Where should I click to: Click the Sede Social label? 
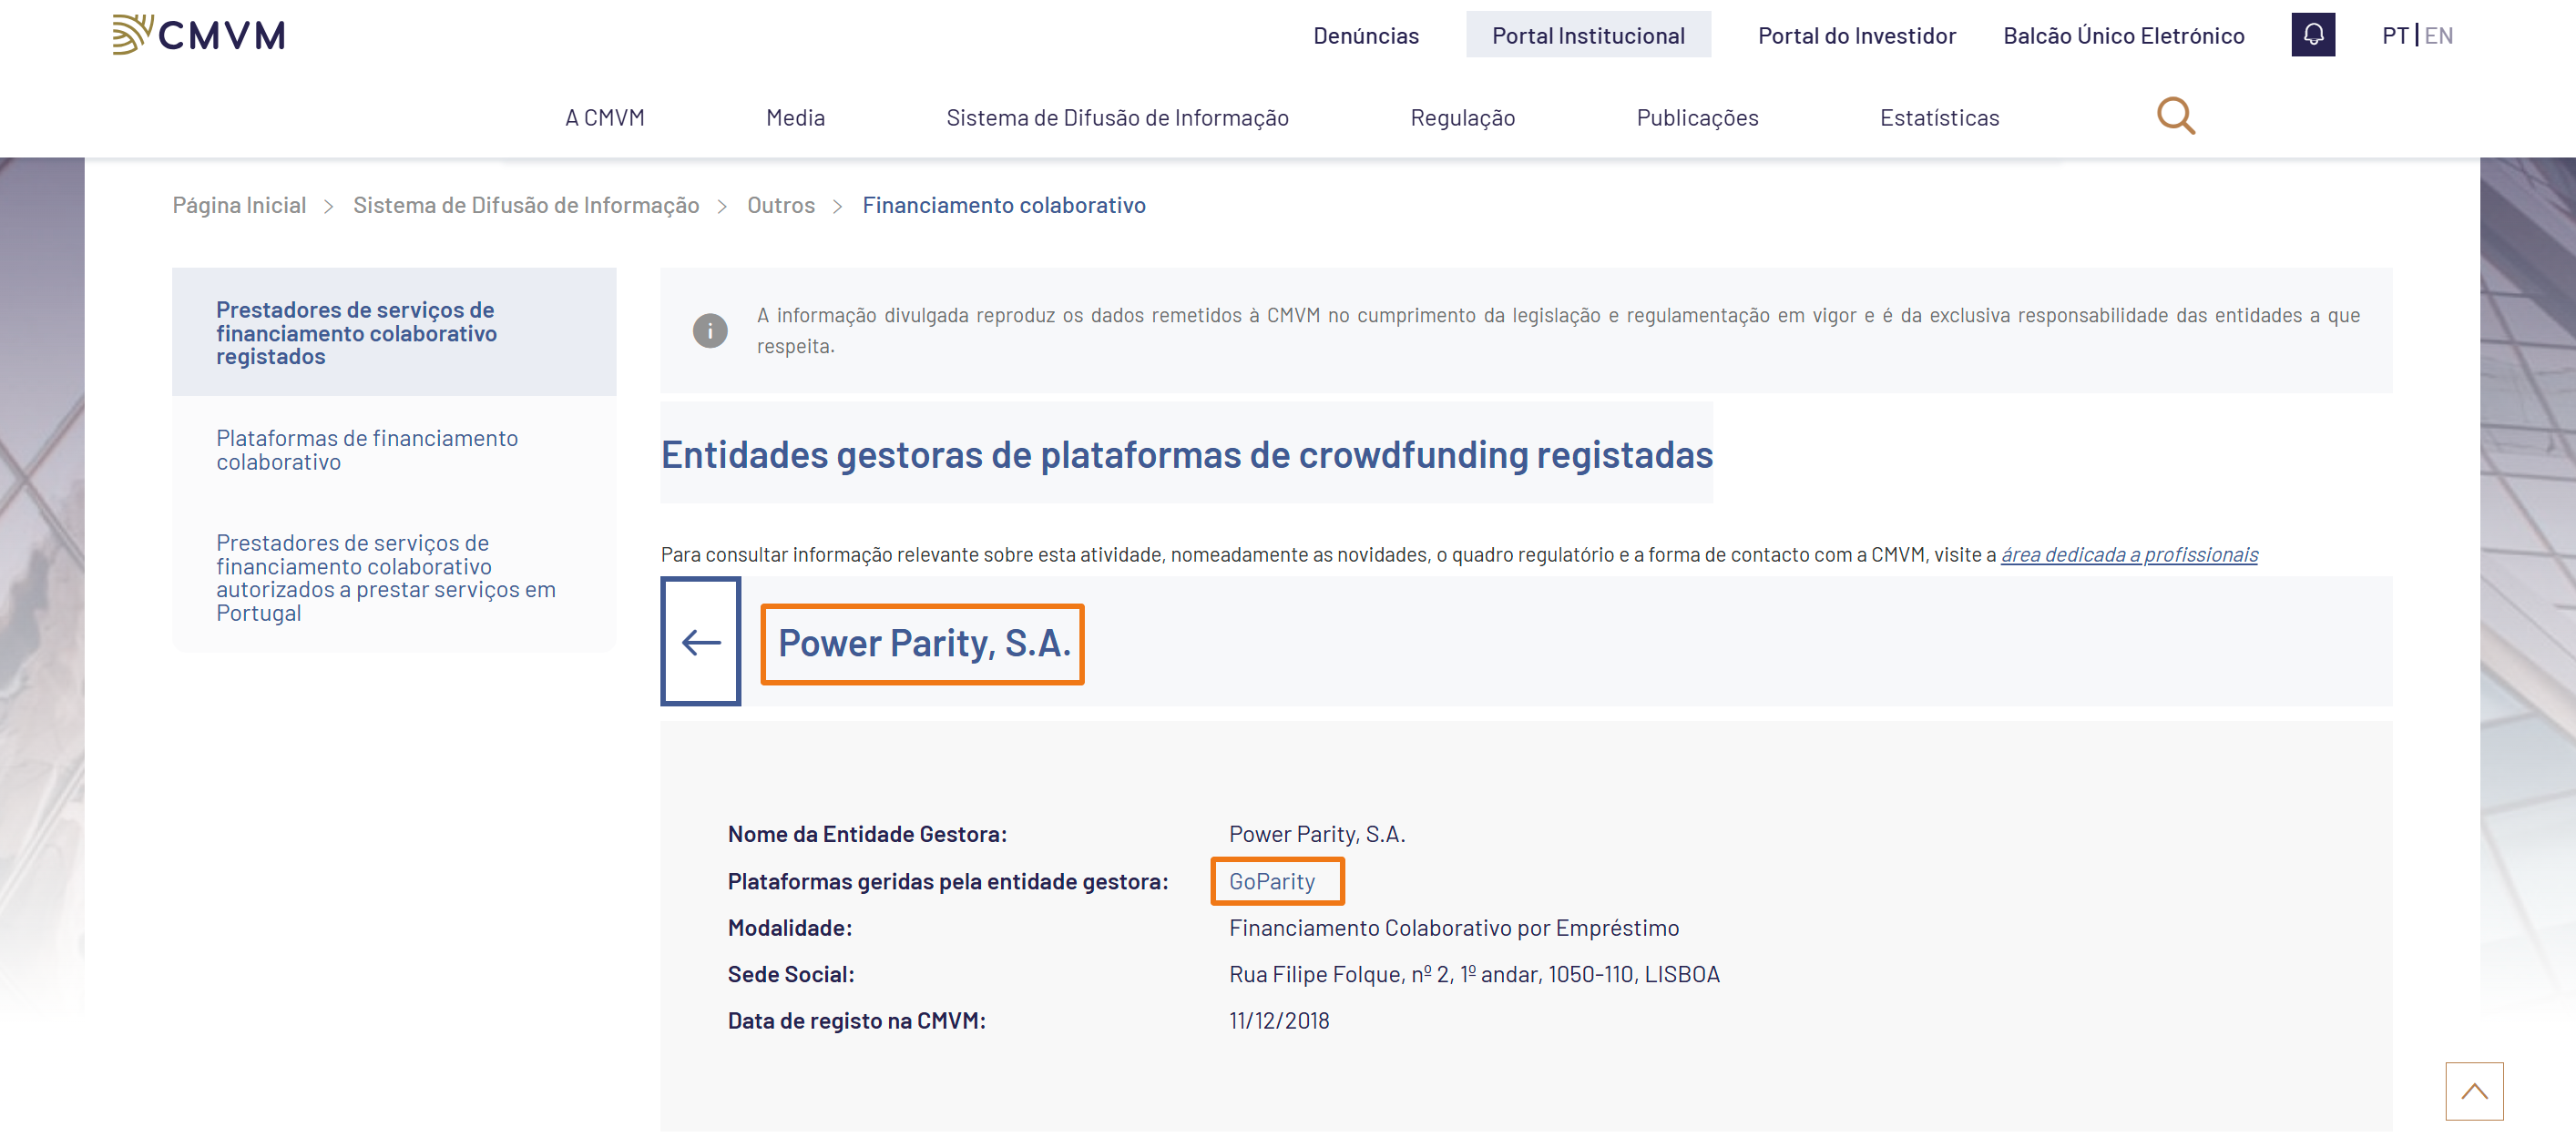pos(791,974)
